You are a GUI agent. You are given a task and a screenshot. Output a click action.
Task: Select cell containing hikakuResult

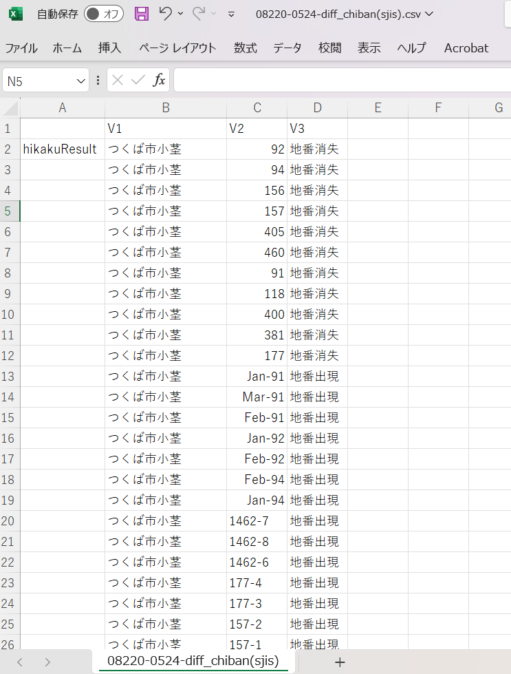coord(63,149)
